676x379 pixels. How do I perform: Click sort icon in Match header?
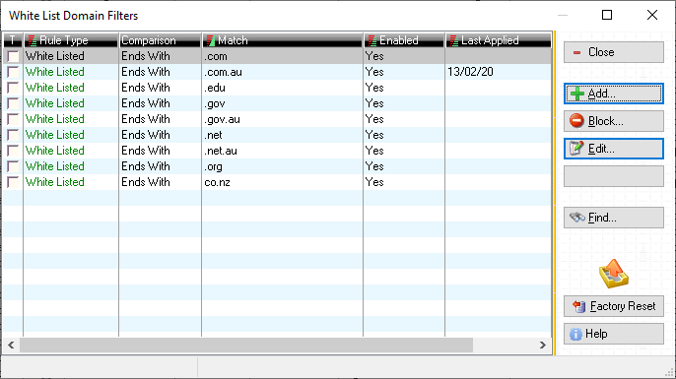[211, 40]
